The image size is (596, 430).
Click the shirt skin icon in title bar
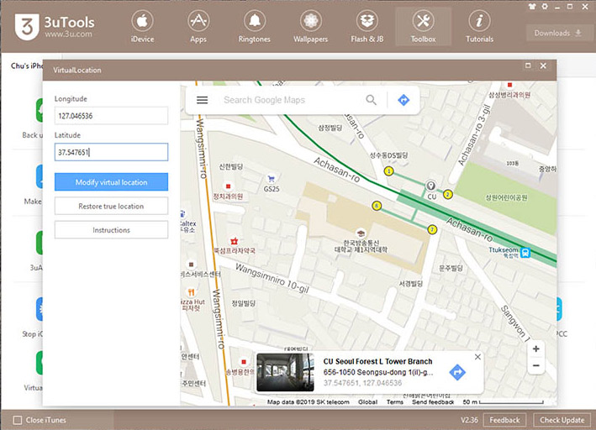532,6
